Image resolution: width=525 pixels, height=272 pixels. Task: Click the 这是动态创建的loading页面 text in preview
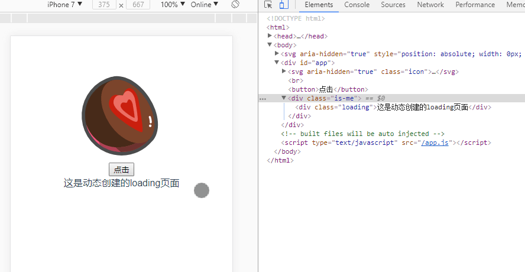[122, 183]
